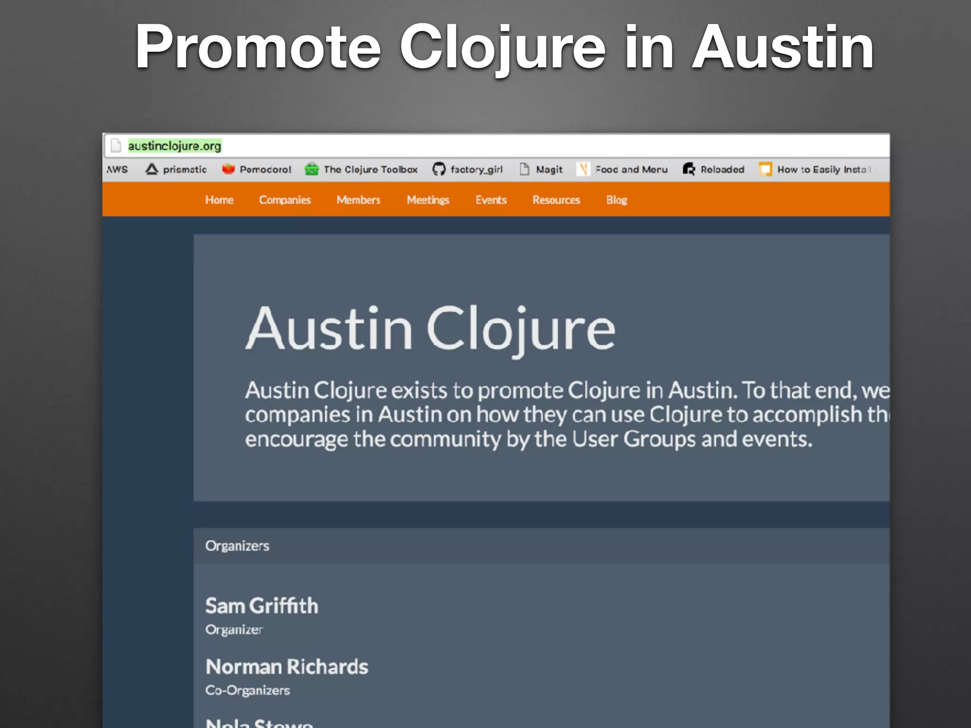This screenshot has width=971, height=728.
Task: Click the Pomodoro tomato bookmark icon
Action: 229,169
